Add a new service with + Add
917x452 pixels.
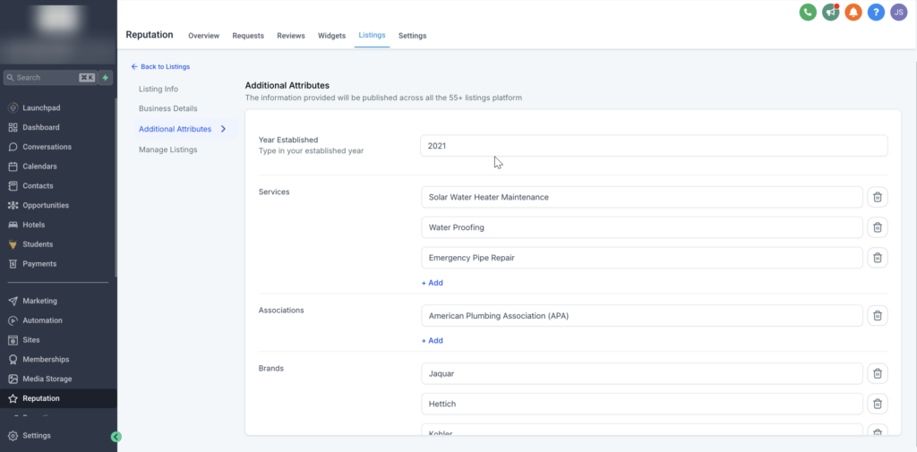click(x=433, y=283)
